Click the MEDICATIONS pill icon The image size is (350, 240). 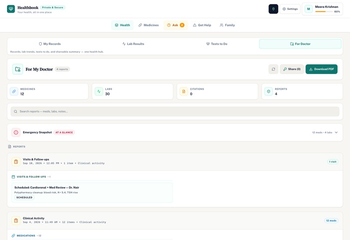pos(13,236)
